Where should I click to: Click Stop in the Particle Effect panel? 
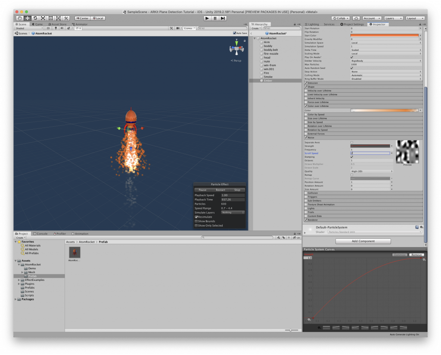tap(237, 190)
